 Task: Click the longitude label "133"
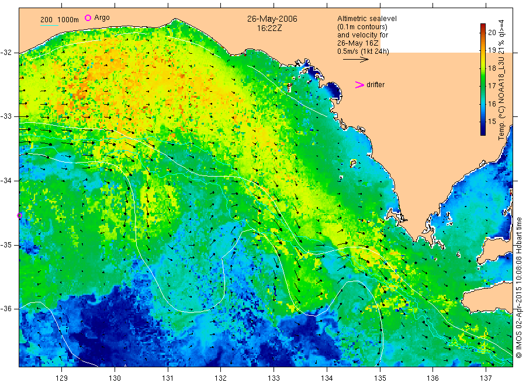tap(274, 378)
